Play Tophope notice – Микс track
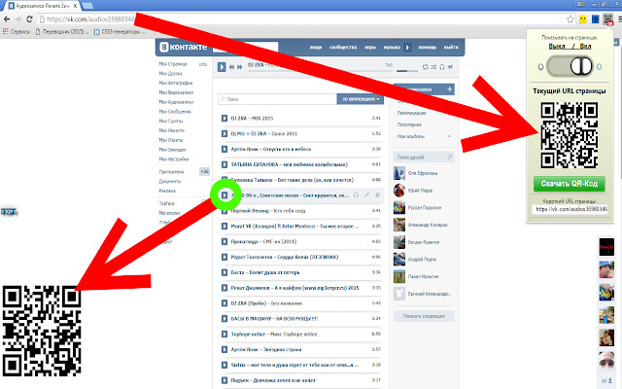The image size is (622, 389). pyautogui.click(x=225, y=335)
